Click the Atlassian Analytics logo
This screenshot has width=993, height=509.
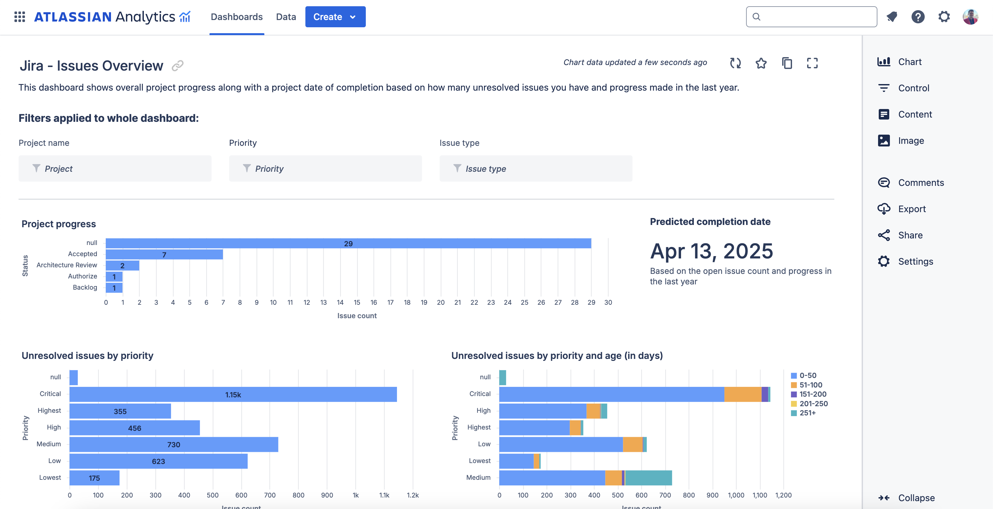coord(113,16)
